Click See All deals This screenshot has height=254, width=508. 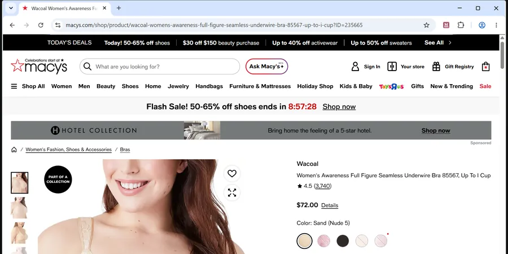(434, 42)
